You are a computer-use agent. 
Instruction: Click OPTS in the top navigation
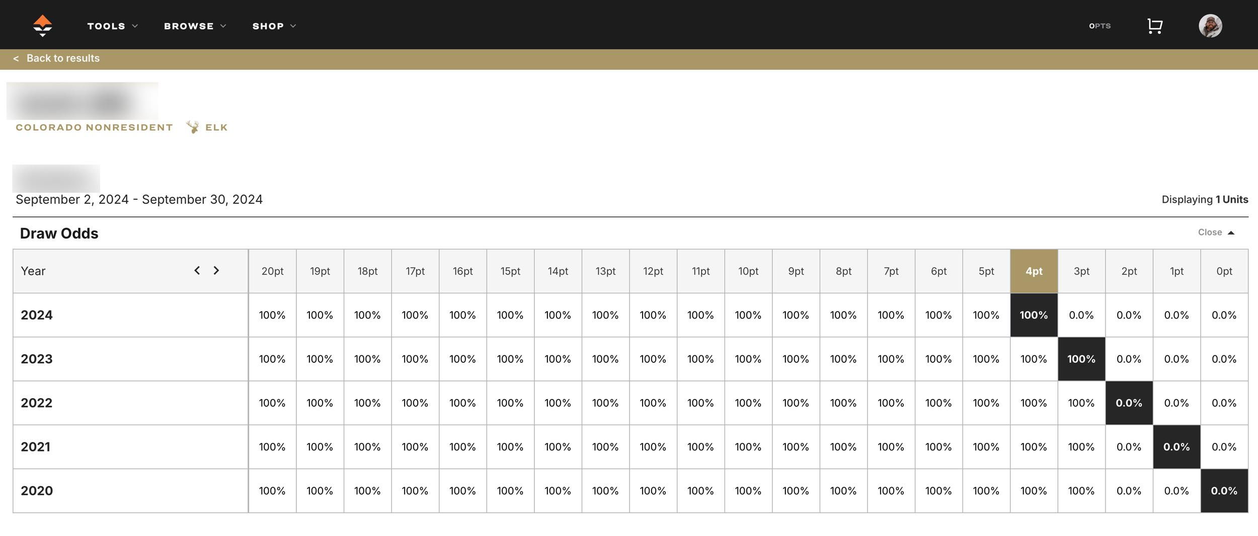tap(1100, 26)
